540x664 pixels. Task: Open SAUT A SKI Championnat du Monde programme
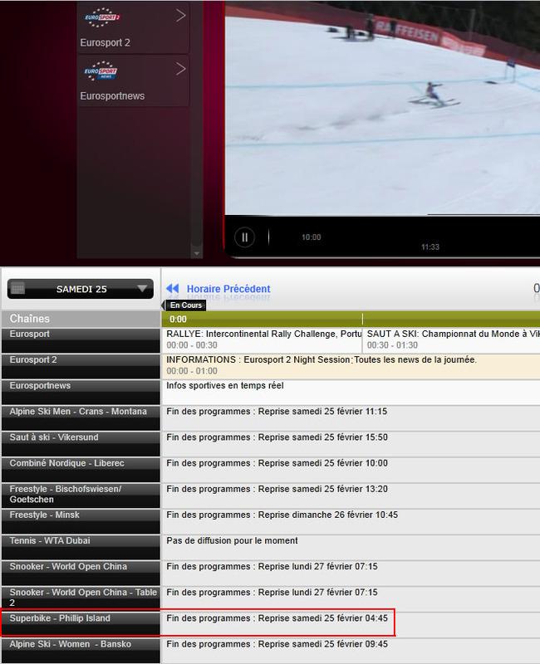(x=451, y=339)
